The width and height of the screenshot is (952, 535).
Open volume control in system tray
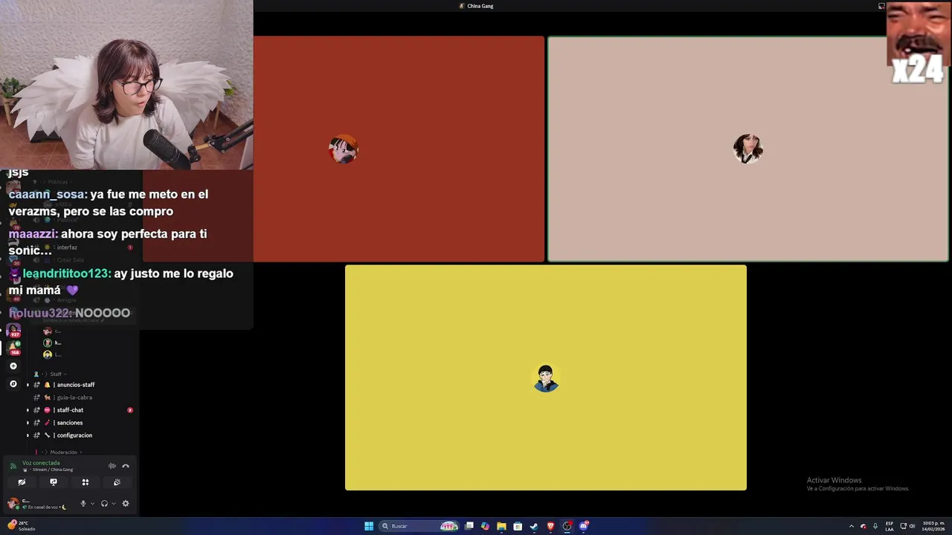tap(913, 526)
